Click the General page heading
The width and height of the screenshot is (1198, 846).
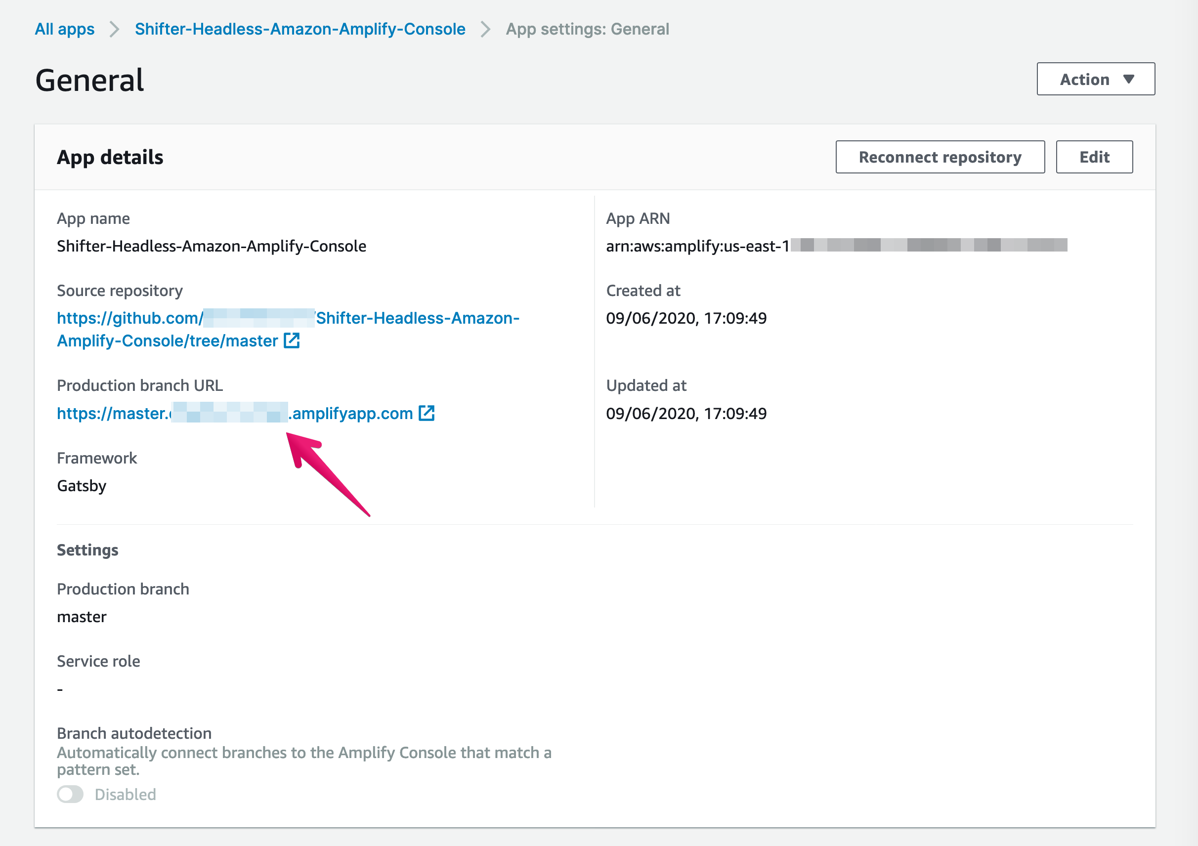89,81
